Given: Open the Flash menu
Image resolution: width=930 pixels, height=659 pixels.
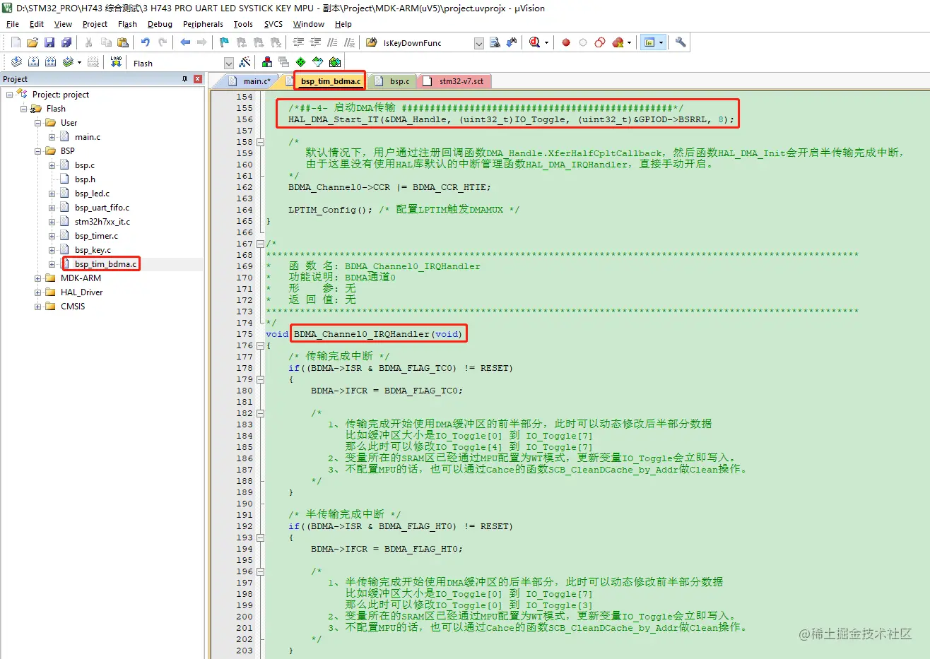Looking at the screenshot, I should 127,24.
